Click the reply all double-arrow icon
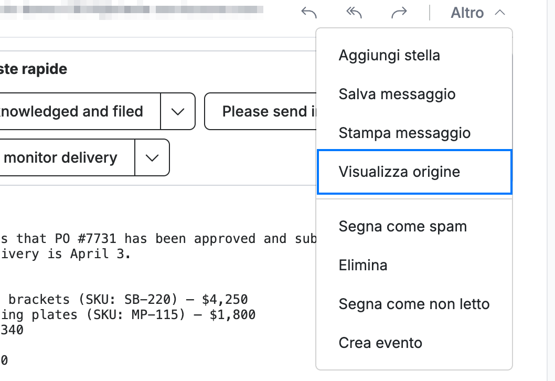 (354, 13)
